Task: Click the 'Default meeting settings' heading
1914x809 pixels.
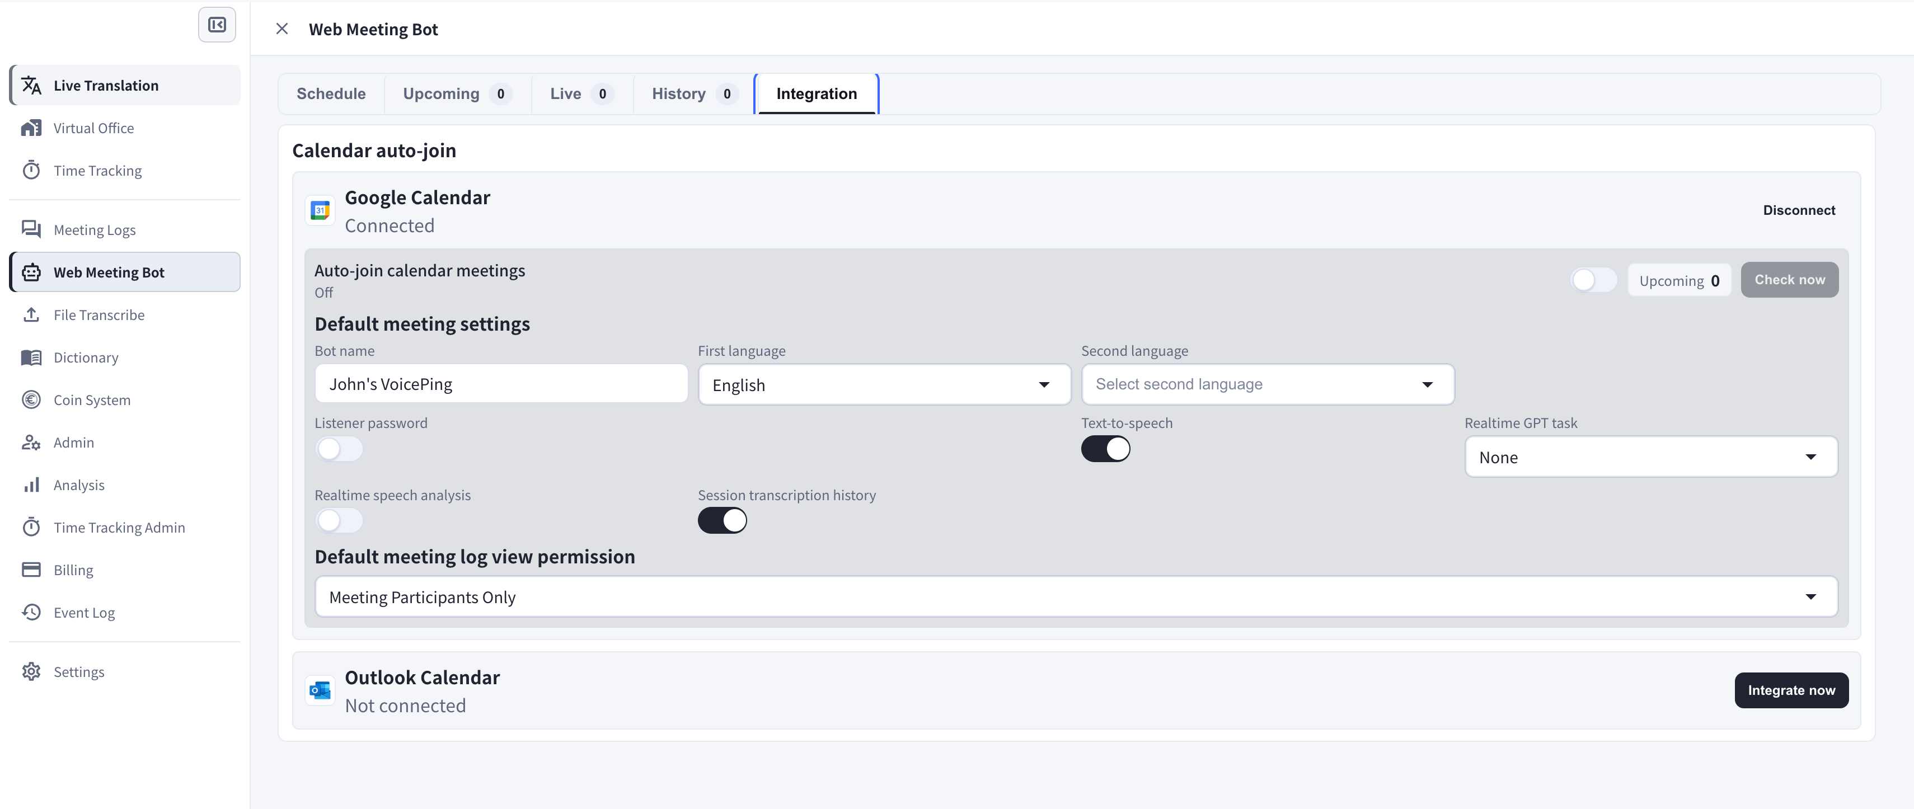Action: [x=422, y=324]
